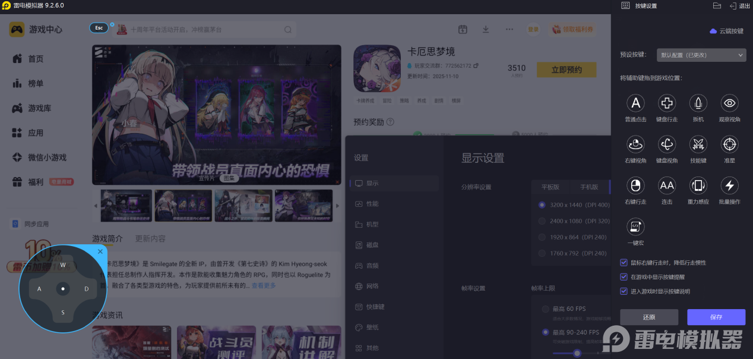The width and height of the screenshot is (753, 359).
Task: Open the calendar check-in icon
Action: tap(463, 29)
